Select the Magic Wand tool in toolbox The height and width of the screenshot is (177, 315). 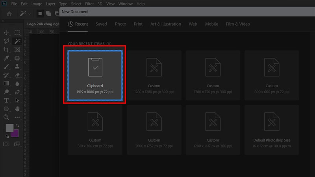click(x=17, y=41)
